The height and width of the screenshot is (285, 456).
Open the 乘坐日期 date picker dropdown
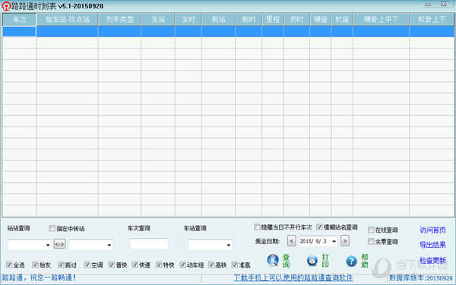(334, 241)
